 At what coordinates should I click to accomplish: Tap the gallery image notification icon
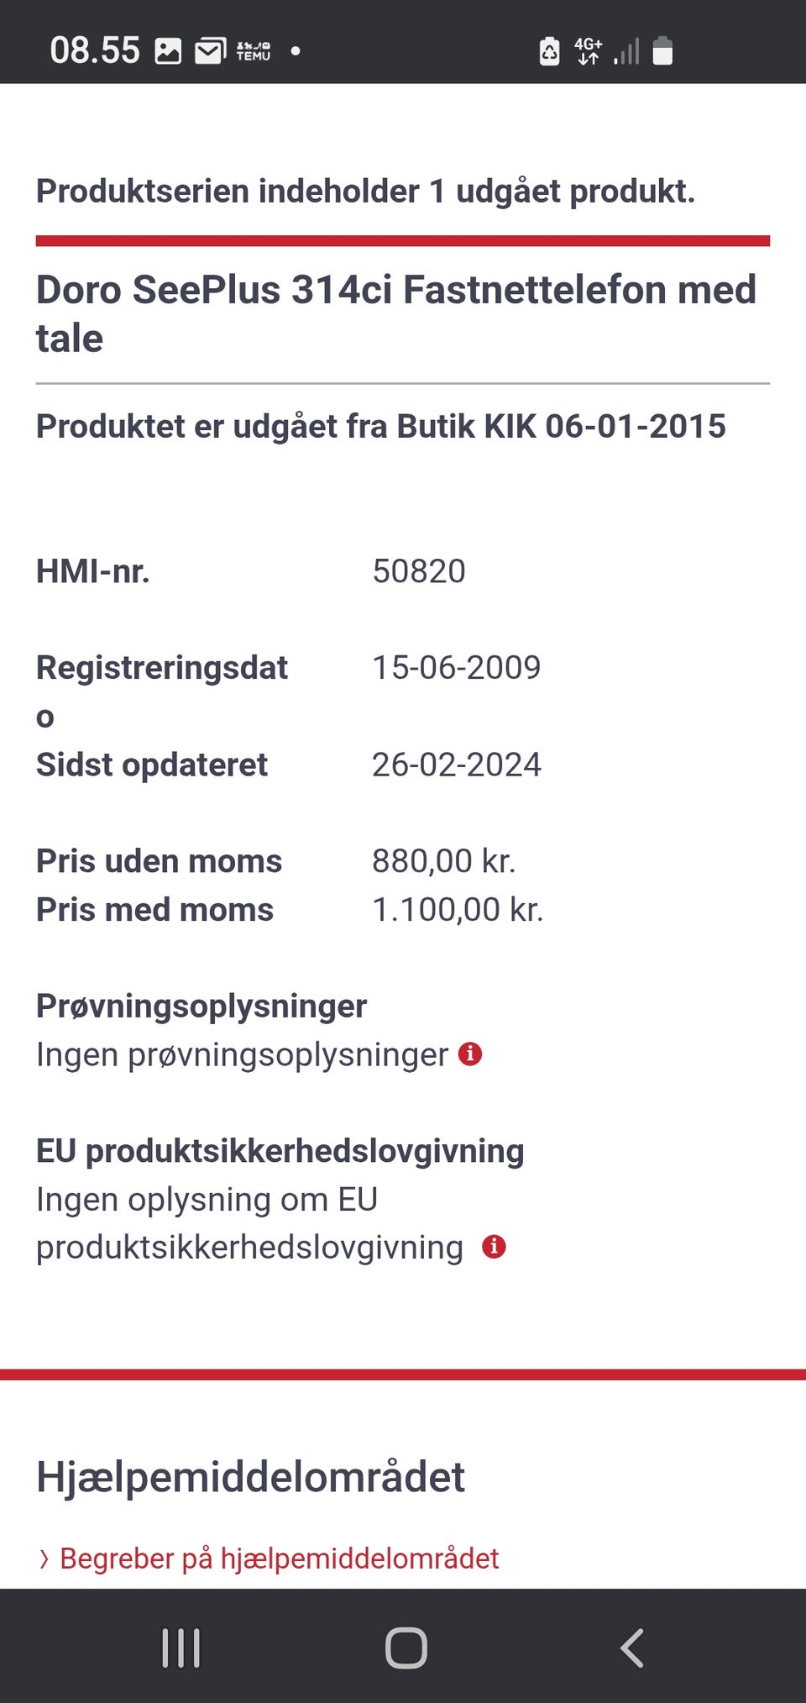pos(168,51)
